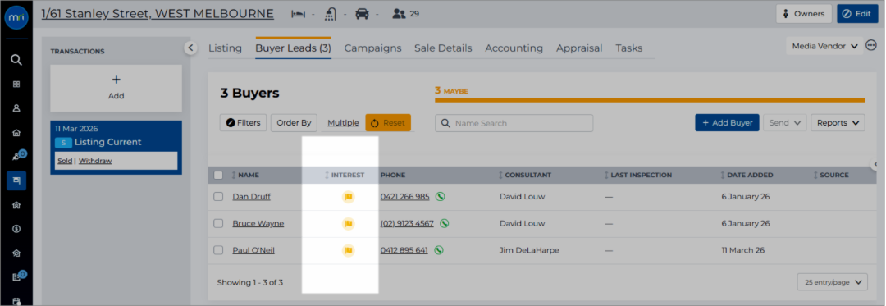Screen dimensions: 886x306
Task: Click the phone call icon for Bruce Wayne
Action: [x=444, y=224]
